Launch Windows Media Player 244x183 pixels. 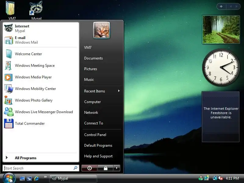pos(41,77)
